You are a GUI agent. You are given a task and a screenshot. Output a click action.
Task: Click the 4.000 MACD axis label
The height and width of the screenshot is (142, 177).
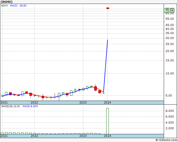(x=169, y=122)
